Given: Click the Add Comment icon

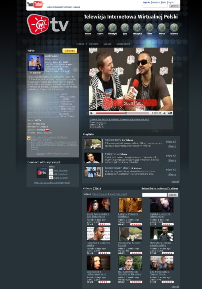Looking at the screenshot, I should coord(51,174).
